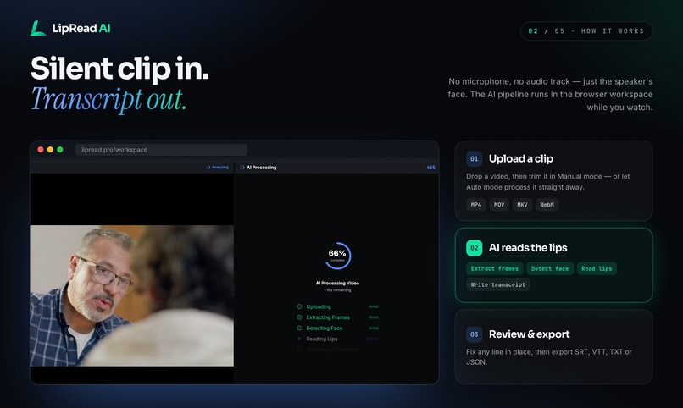Click the AI Processing panel header label

point(261,168)
